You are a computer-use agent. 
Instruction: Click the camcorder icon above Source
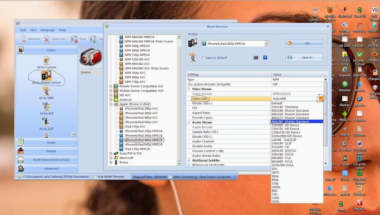90,57
